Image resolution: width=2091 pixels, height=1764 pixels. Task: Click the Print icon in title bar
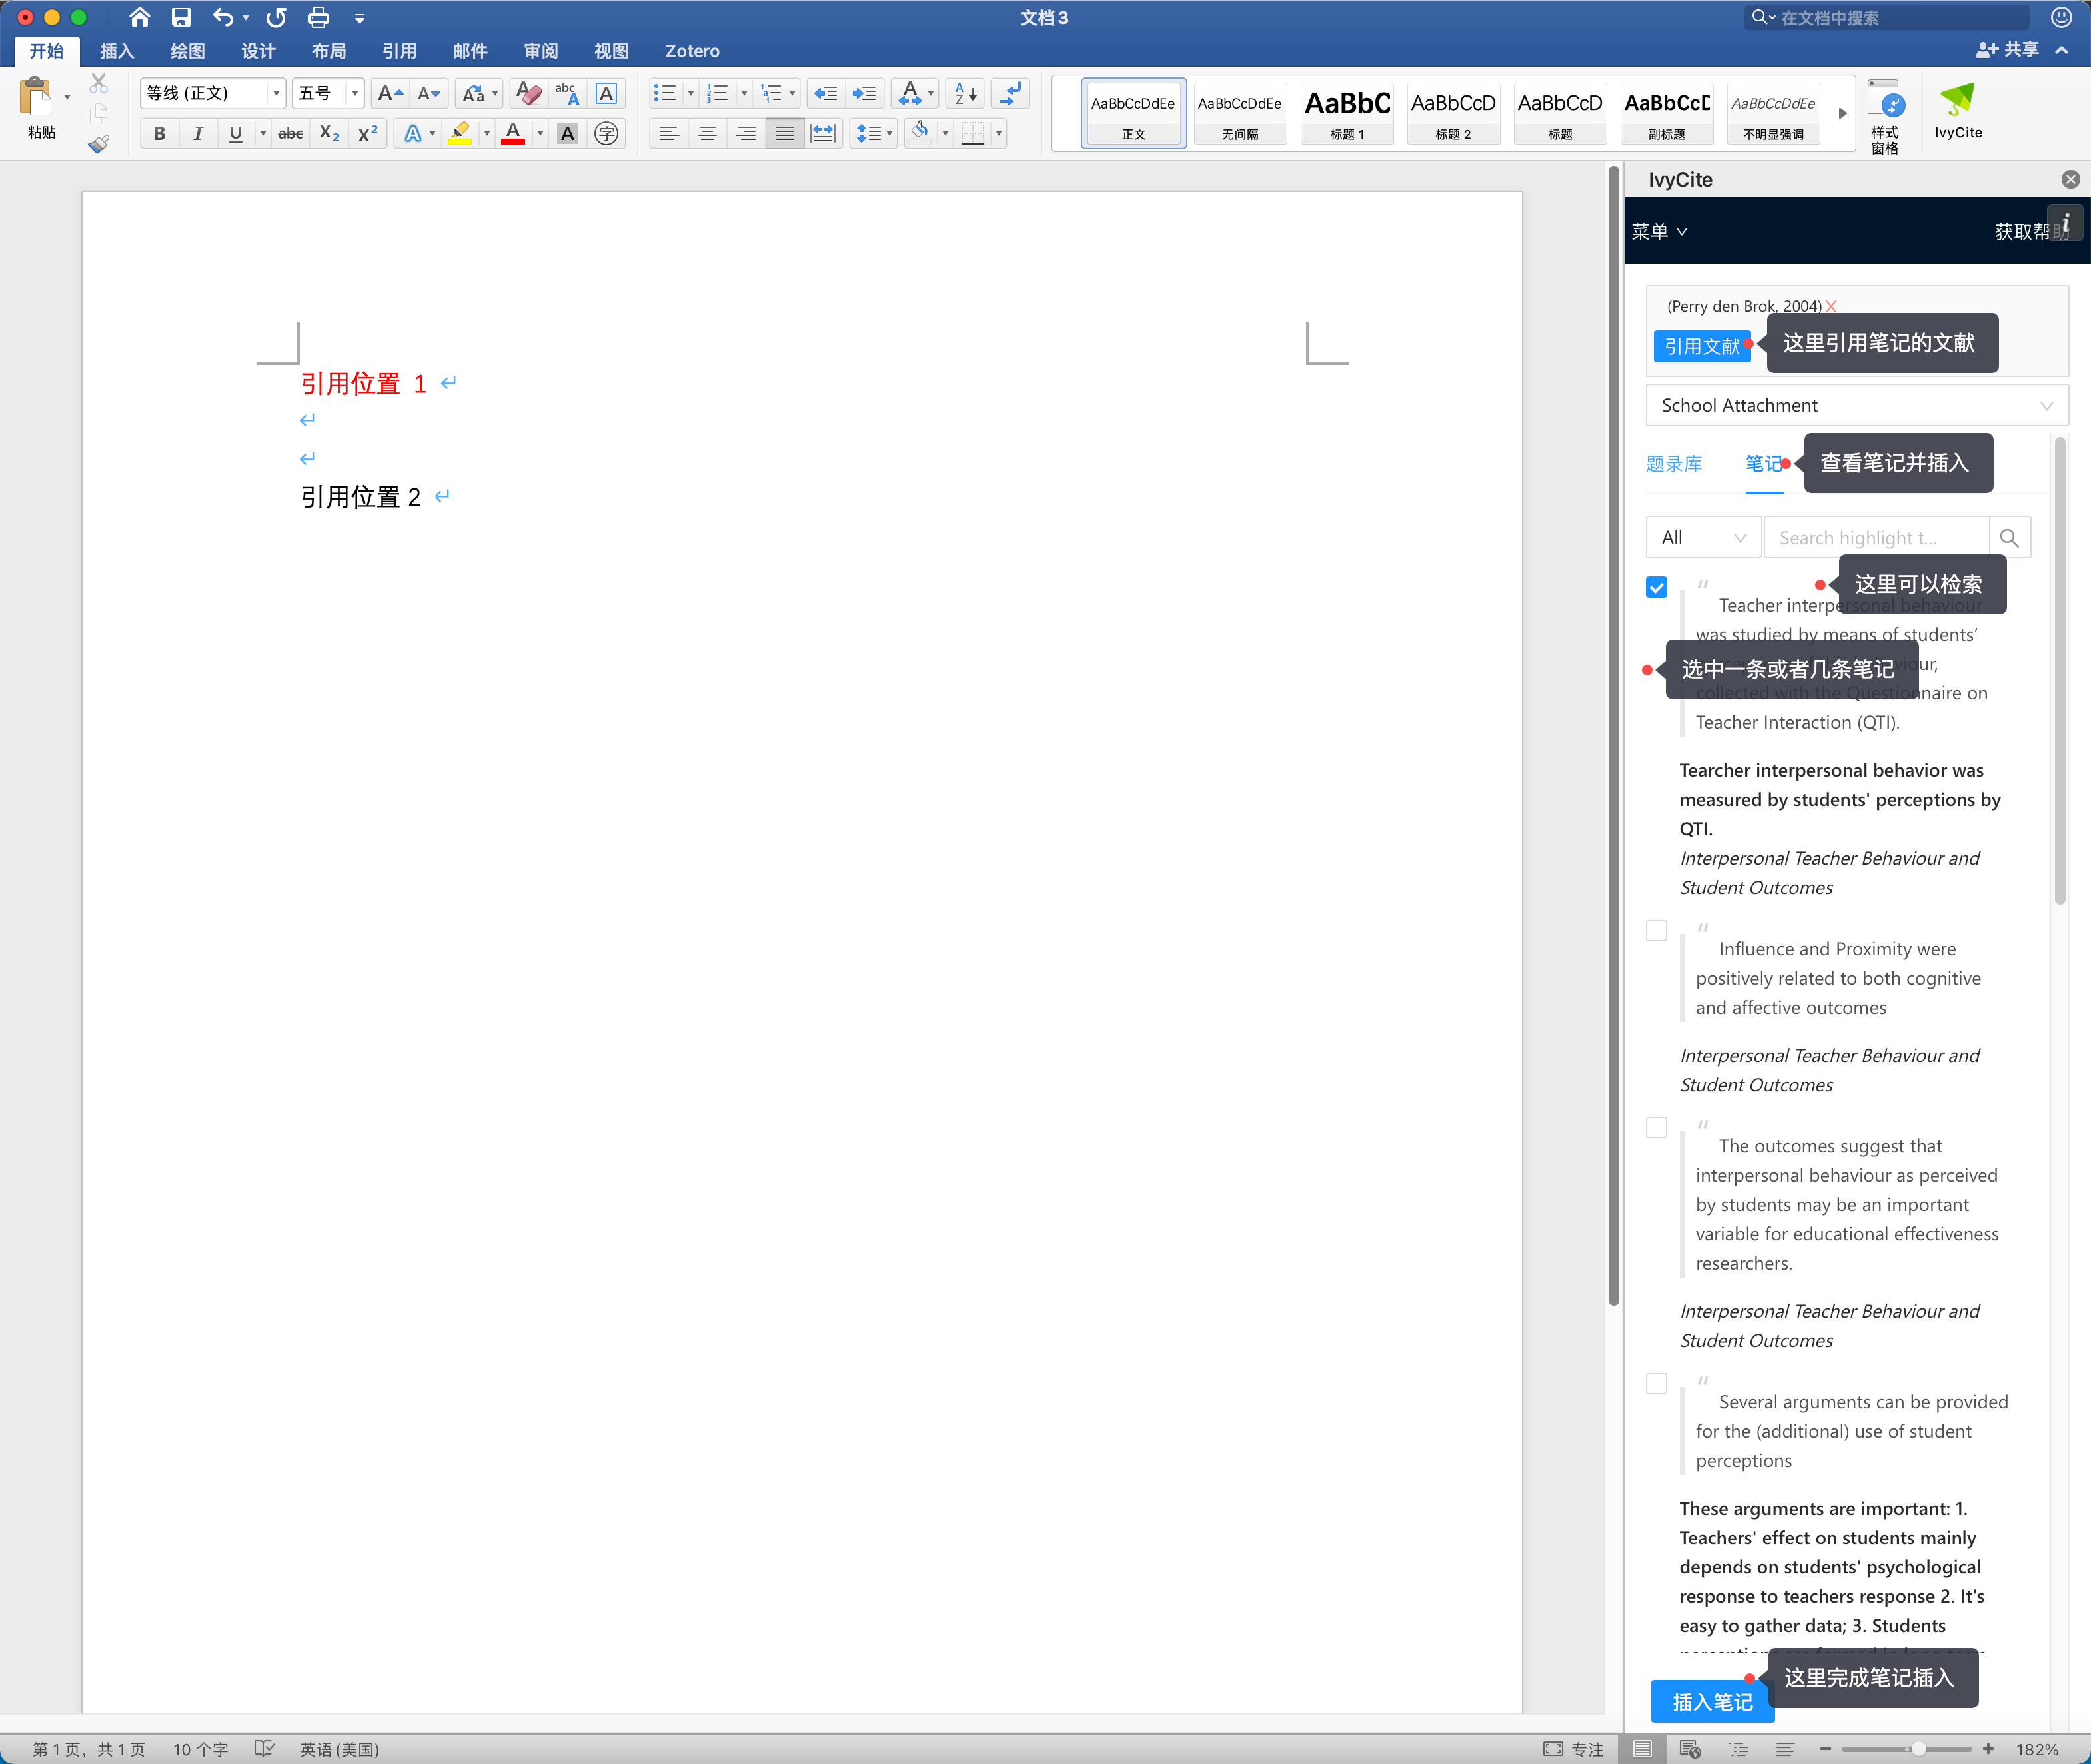coord(318,17)
